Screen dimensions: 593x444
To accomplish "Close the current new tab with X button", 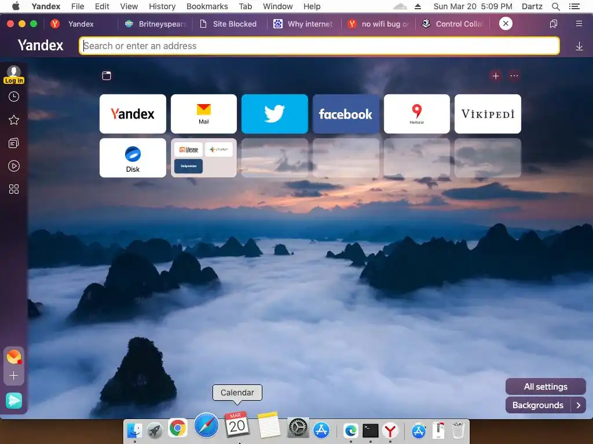I will pos(506,23).
